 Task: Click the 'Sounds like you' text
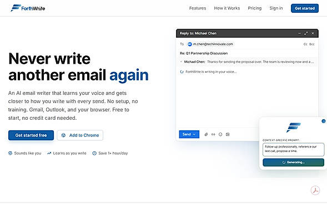tap(28, 153)
